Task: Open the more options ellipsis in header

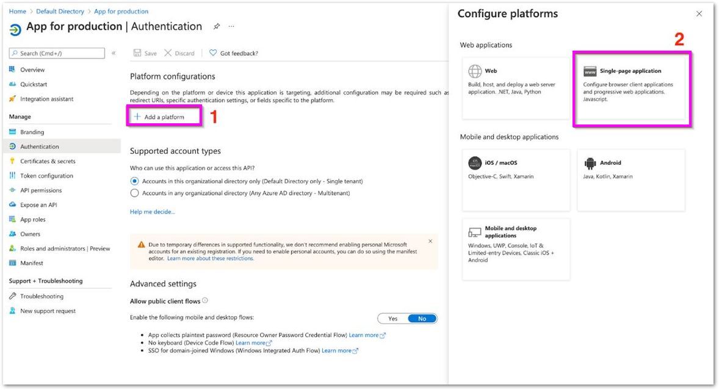Action: (231, 27)
